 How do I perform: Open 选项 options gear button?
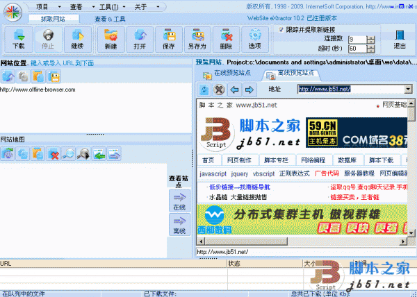[255, 40]
